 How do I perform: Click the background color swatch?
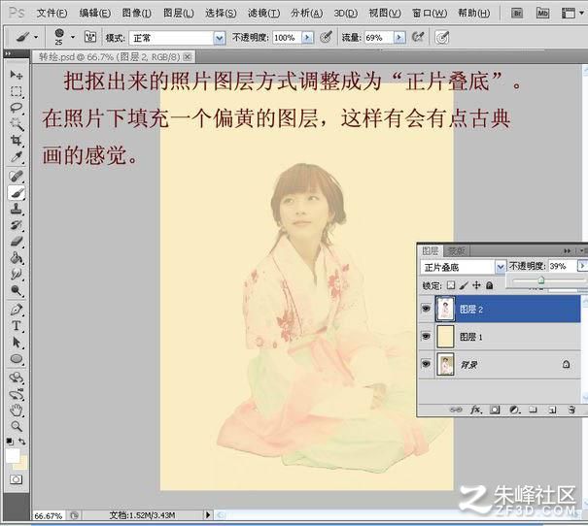click(22, 464)
